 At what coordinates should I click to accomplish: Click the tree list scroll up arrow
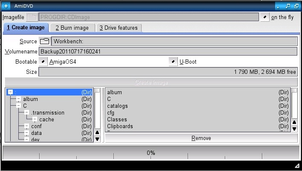[97, 132]
